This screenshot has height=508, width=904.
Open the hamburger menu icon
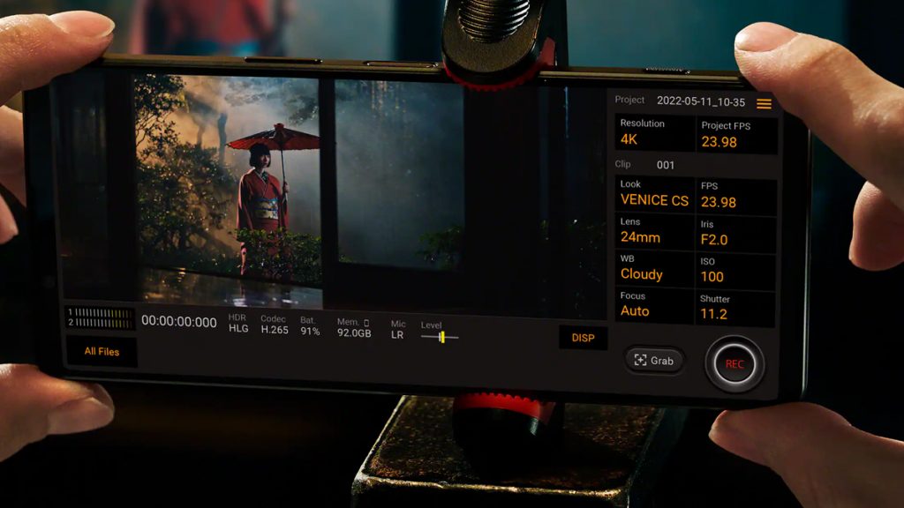pos(764,104)
